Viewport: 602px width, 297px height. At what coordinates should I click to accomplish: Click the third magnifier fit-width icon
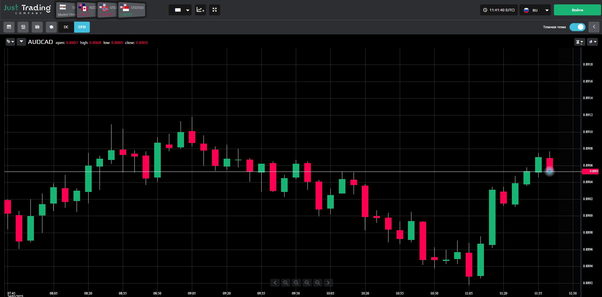point(307,283)
